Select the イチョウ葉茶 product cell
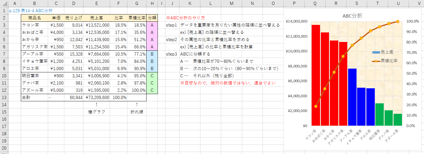Image resolution: width=424 pixels, height=154 pixels. click(x=34, y=61)
